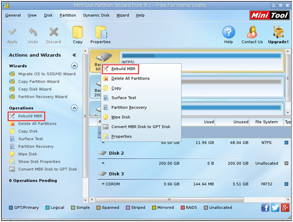Click the Upgrade shopping cart icon
Image resolution: width=293 pixels, height=222 pixels.
click(x=278, y=32)
